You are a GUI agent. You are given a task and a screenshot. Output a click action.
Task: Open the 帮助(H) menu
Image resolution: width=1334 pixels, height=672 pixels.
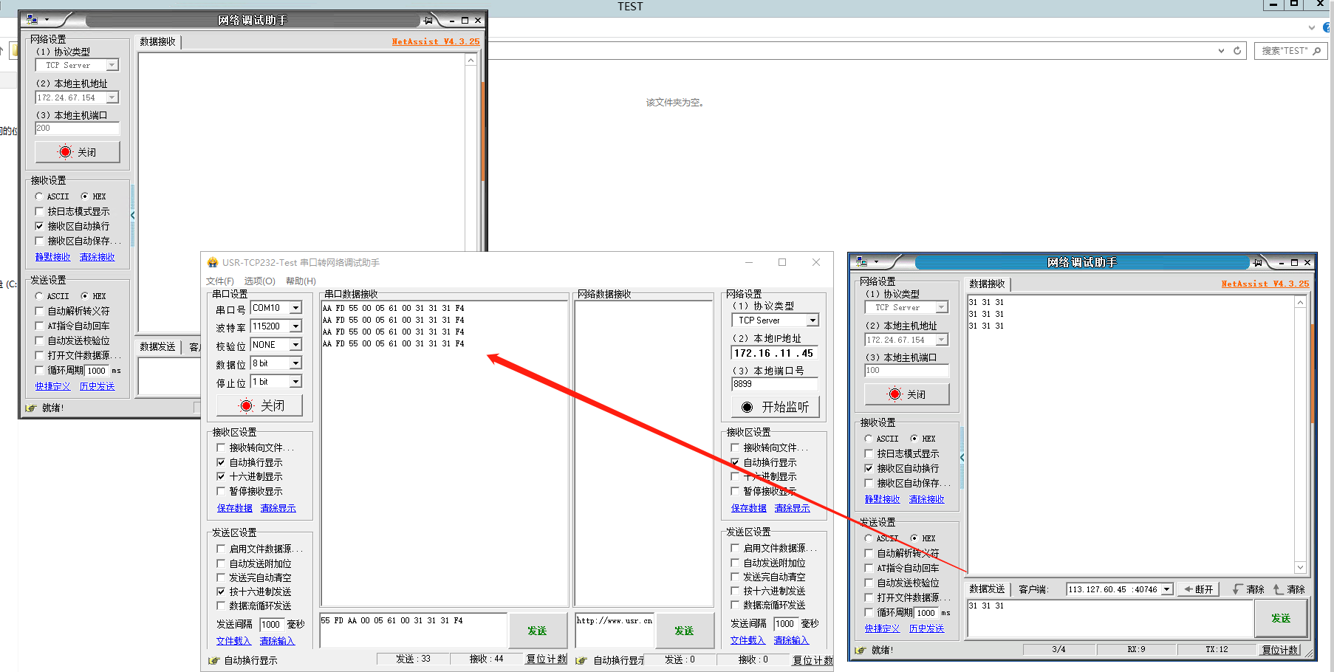301,281
